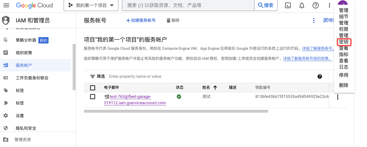367x147 pixels.
Task: Click the 筛选 filter icon
Action: tap(93, 76)
